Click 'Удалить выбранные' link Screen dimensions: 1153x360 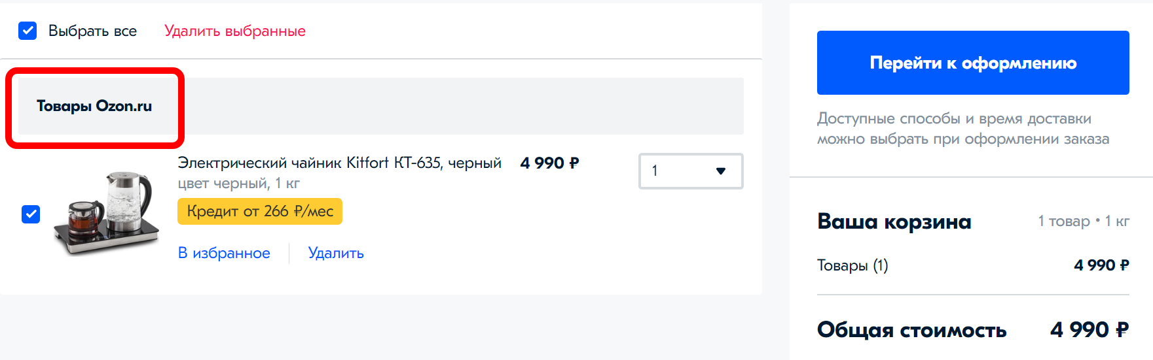[x=234, y=31]
